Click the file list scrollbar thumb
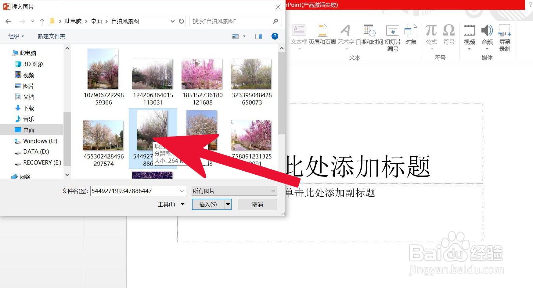The width and height of the screenshot is (533, 288). [282, 93]
